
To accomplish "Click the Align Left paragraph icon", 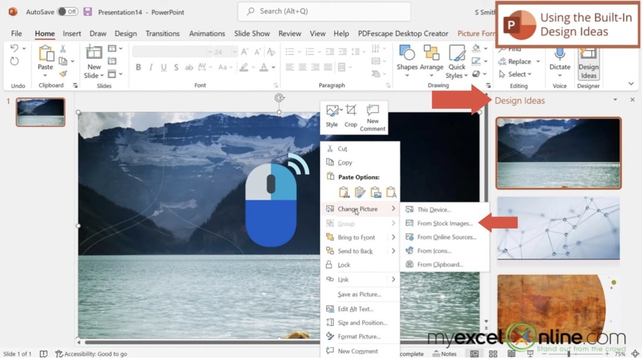I will click(289, 67).
